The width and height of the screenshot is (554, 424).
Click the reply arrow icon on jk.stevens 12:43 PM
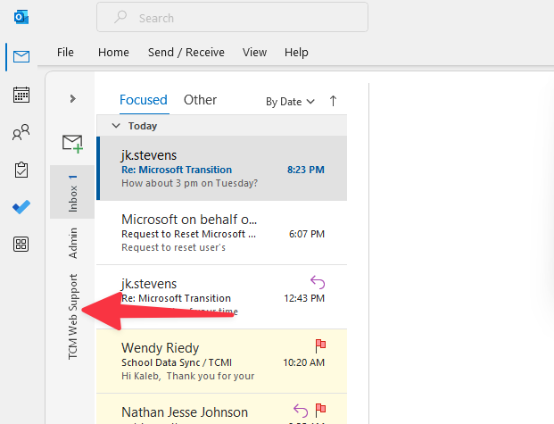point(318,282)
